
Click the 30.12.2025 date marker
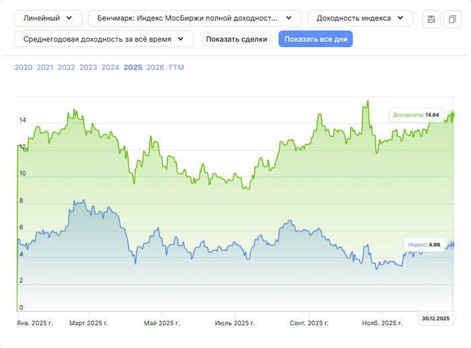click(435, 318)
